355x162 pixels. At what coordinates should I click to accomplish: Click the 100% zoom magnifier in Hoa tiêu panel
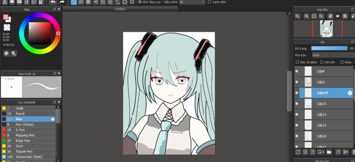pos(297,16)
